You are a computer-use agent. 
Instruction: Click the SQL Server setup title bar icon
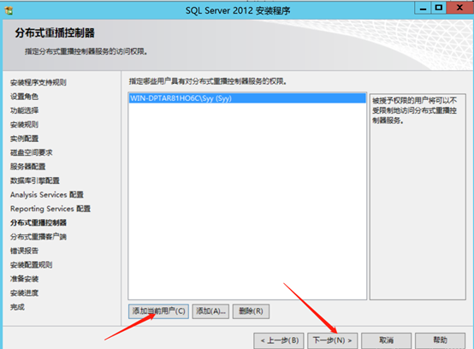[x=9, y=10]
